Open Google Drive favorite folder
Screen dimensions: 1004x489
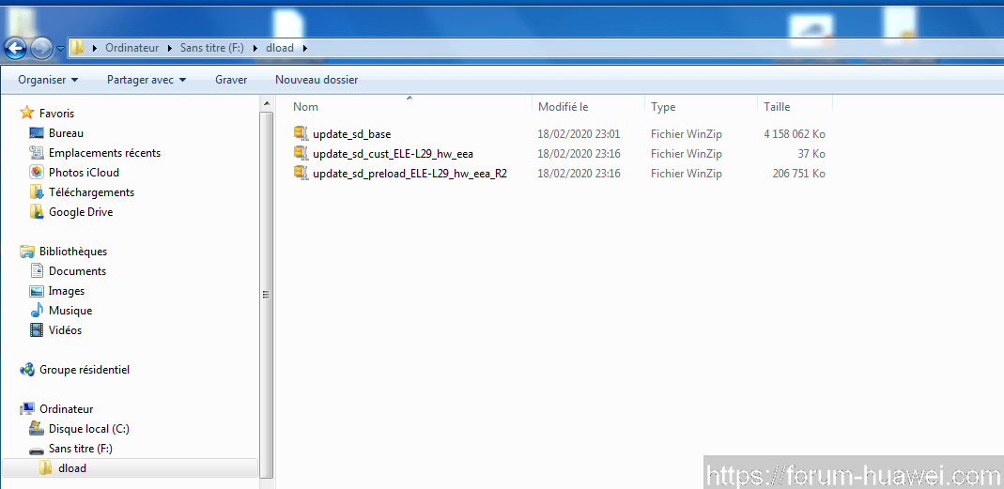(80, 212)
